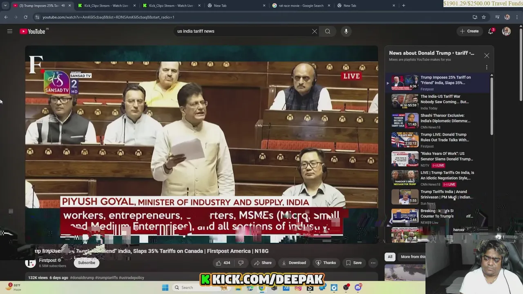Image resolution: width=523 pixels, height=294 pixels.
Task: Play 'The India-US Tariff War Nobody Saw Coming'
Action: tap(437, 102)
